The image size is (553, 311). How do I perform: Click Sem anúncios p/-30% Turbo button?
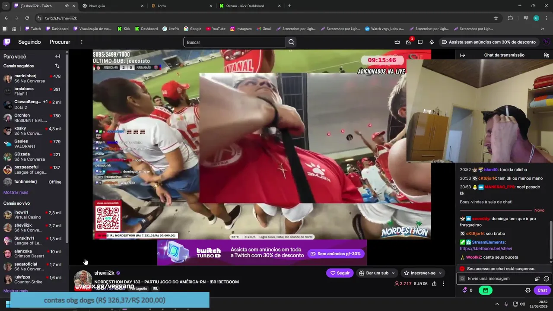[336, 254]
